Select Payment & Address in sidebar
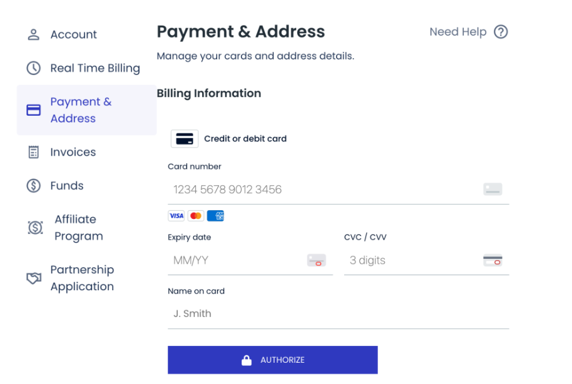The image size is (572, 384). 81,110
